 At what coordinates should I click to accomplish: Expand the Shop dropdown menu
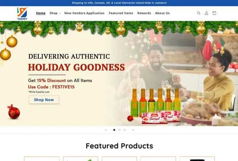coord(55,13)
